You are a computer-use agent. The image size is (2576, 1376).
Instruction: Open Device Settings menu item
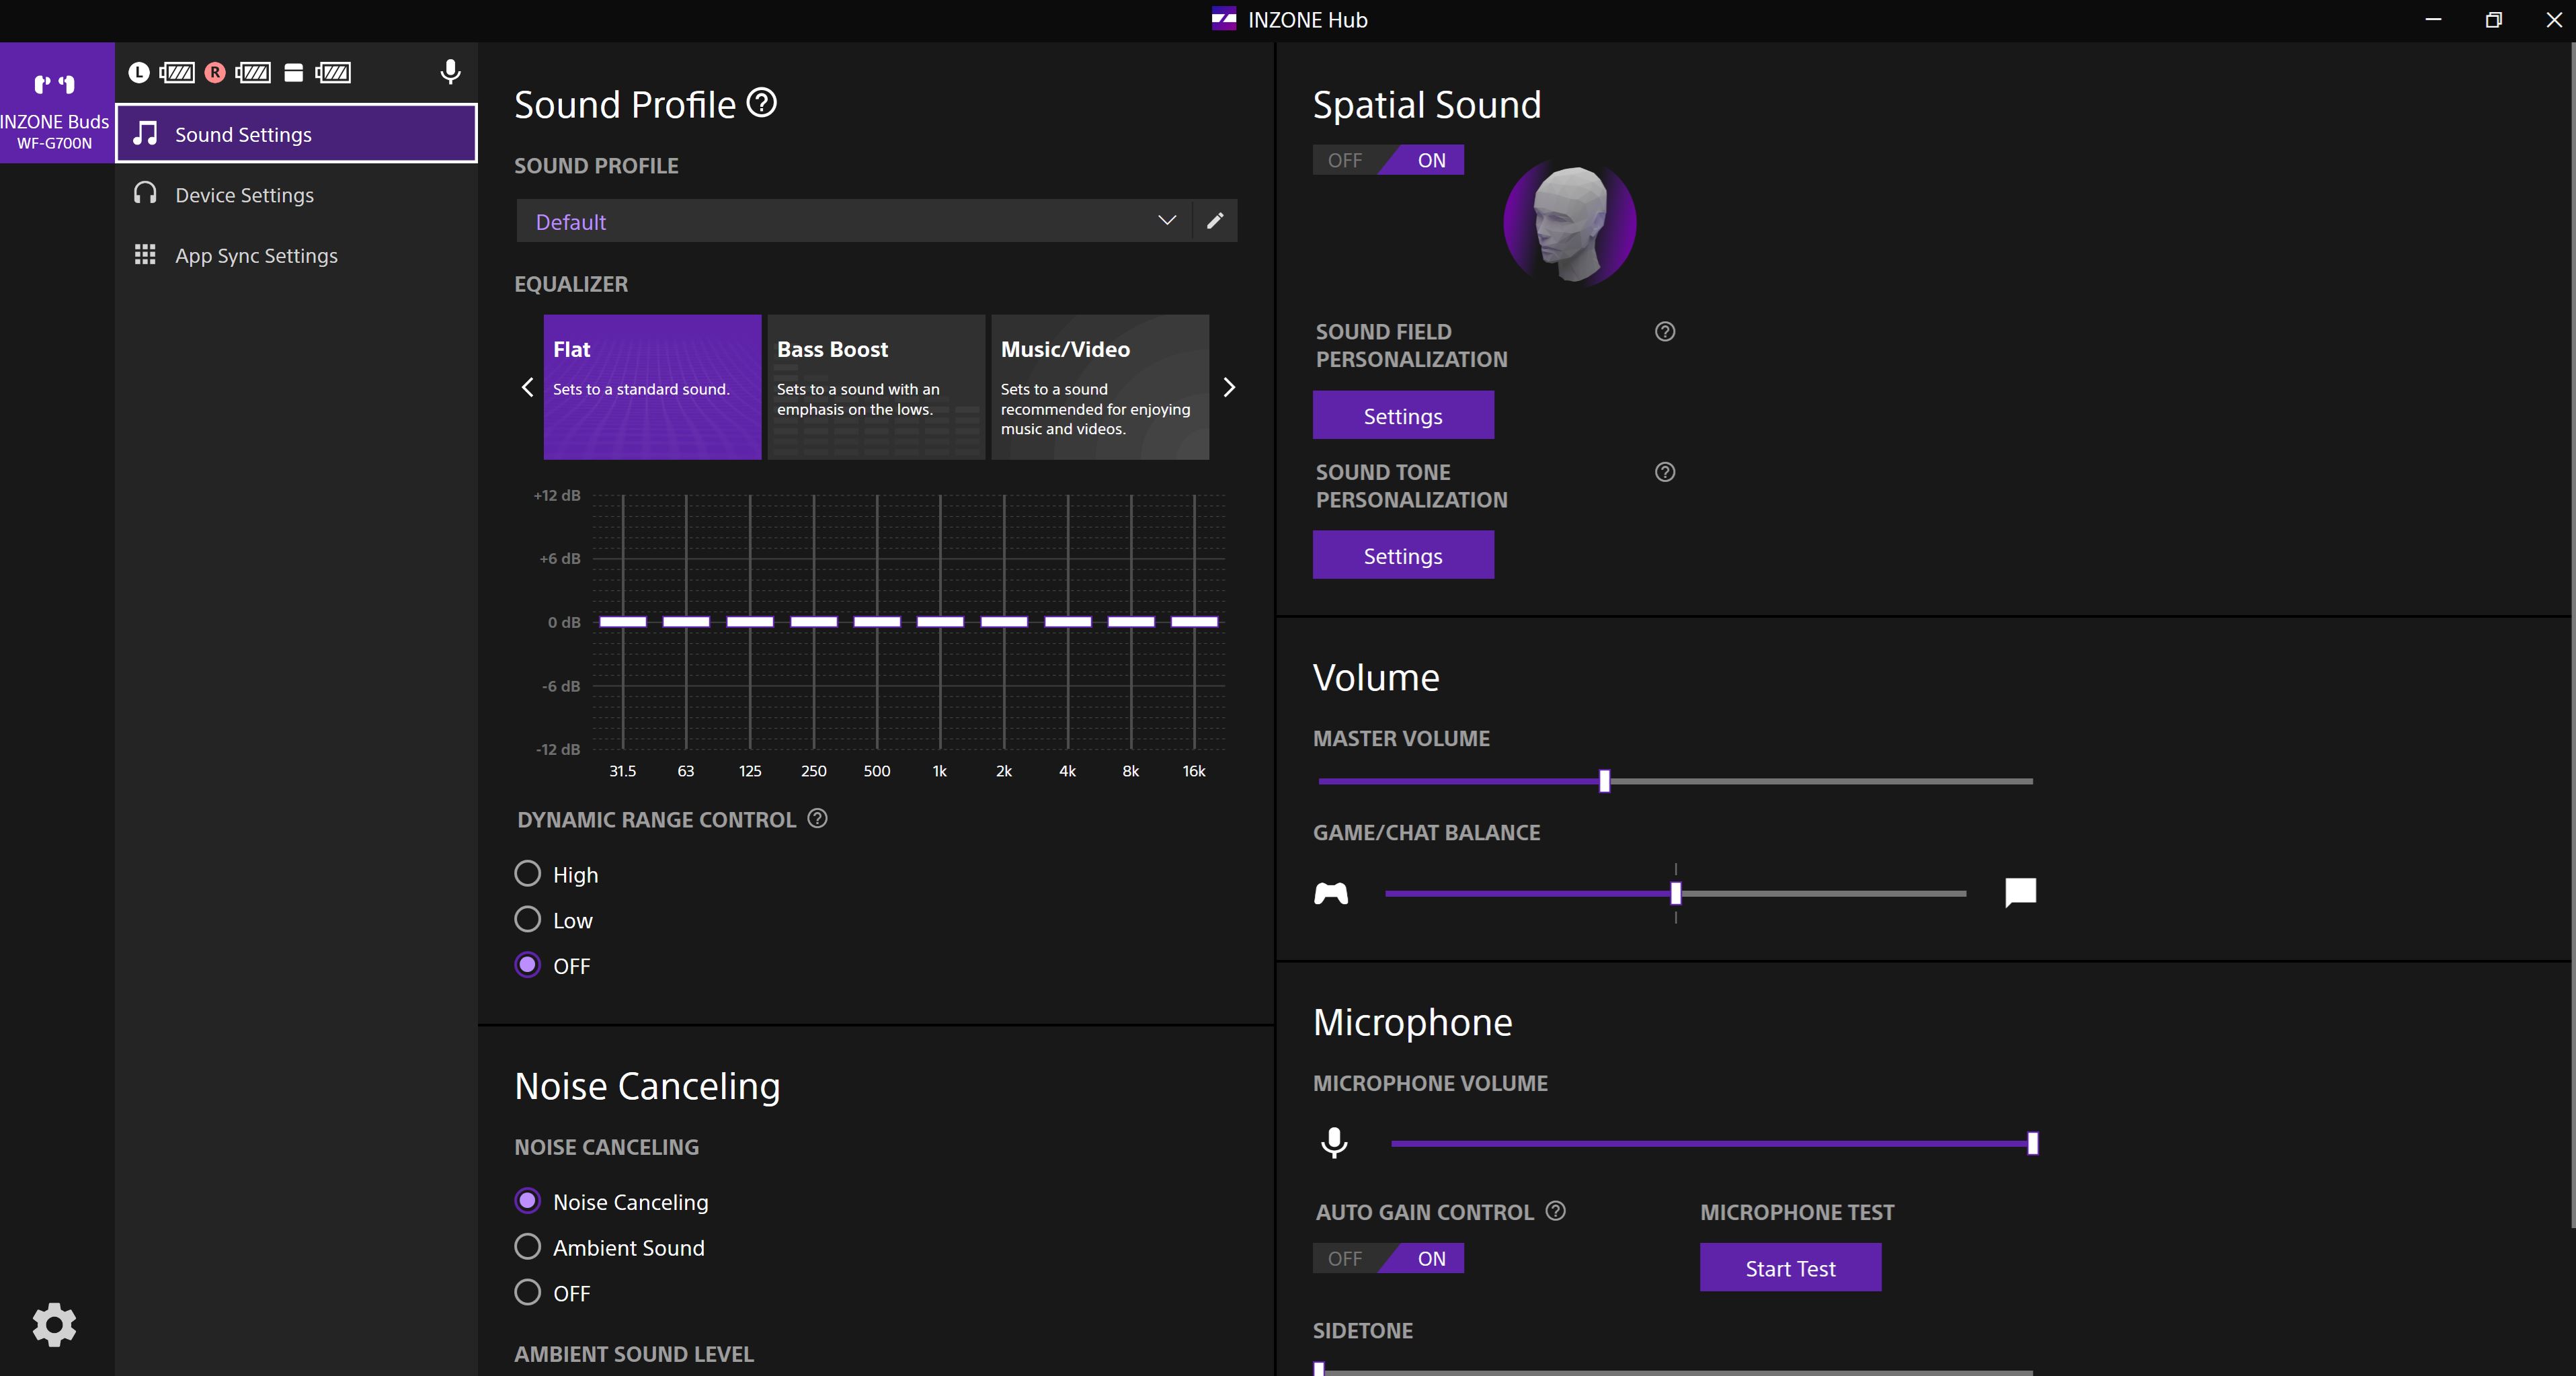[244, 195]
